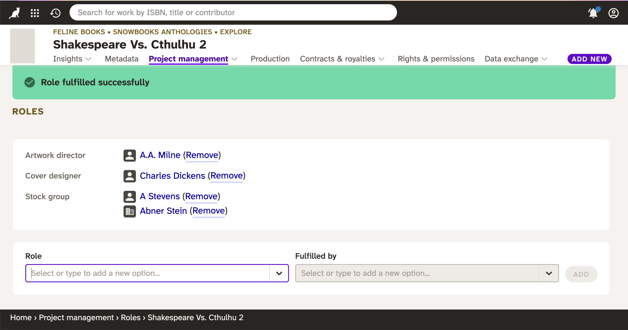
Task: Open Roles in the footer breadcrumb
Action: tap(131, 317)
